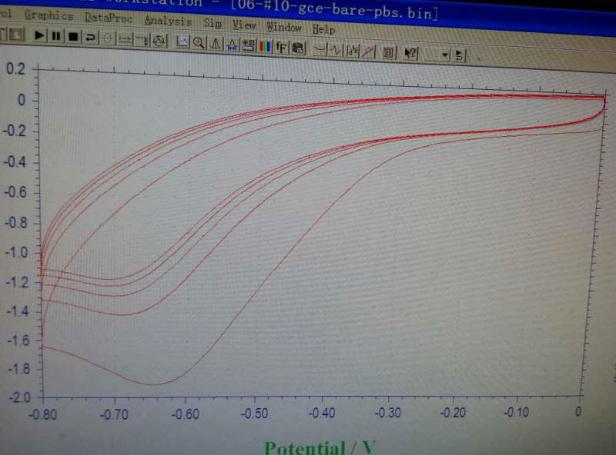Image resolution: width=616 pixels, height=455 pixels.
Task: Click the -0.40 x-axis label
Action: 322,413
